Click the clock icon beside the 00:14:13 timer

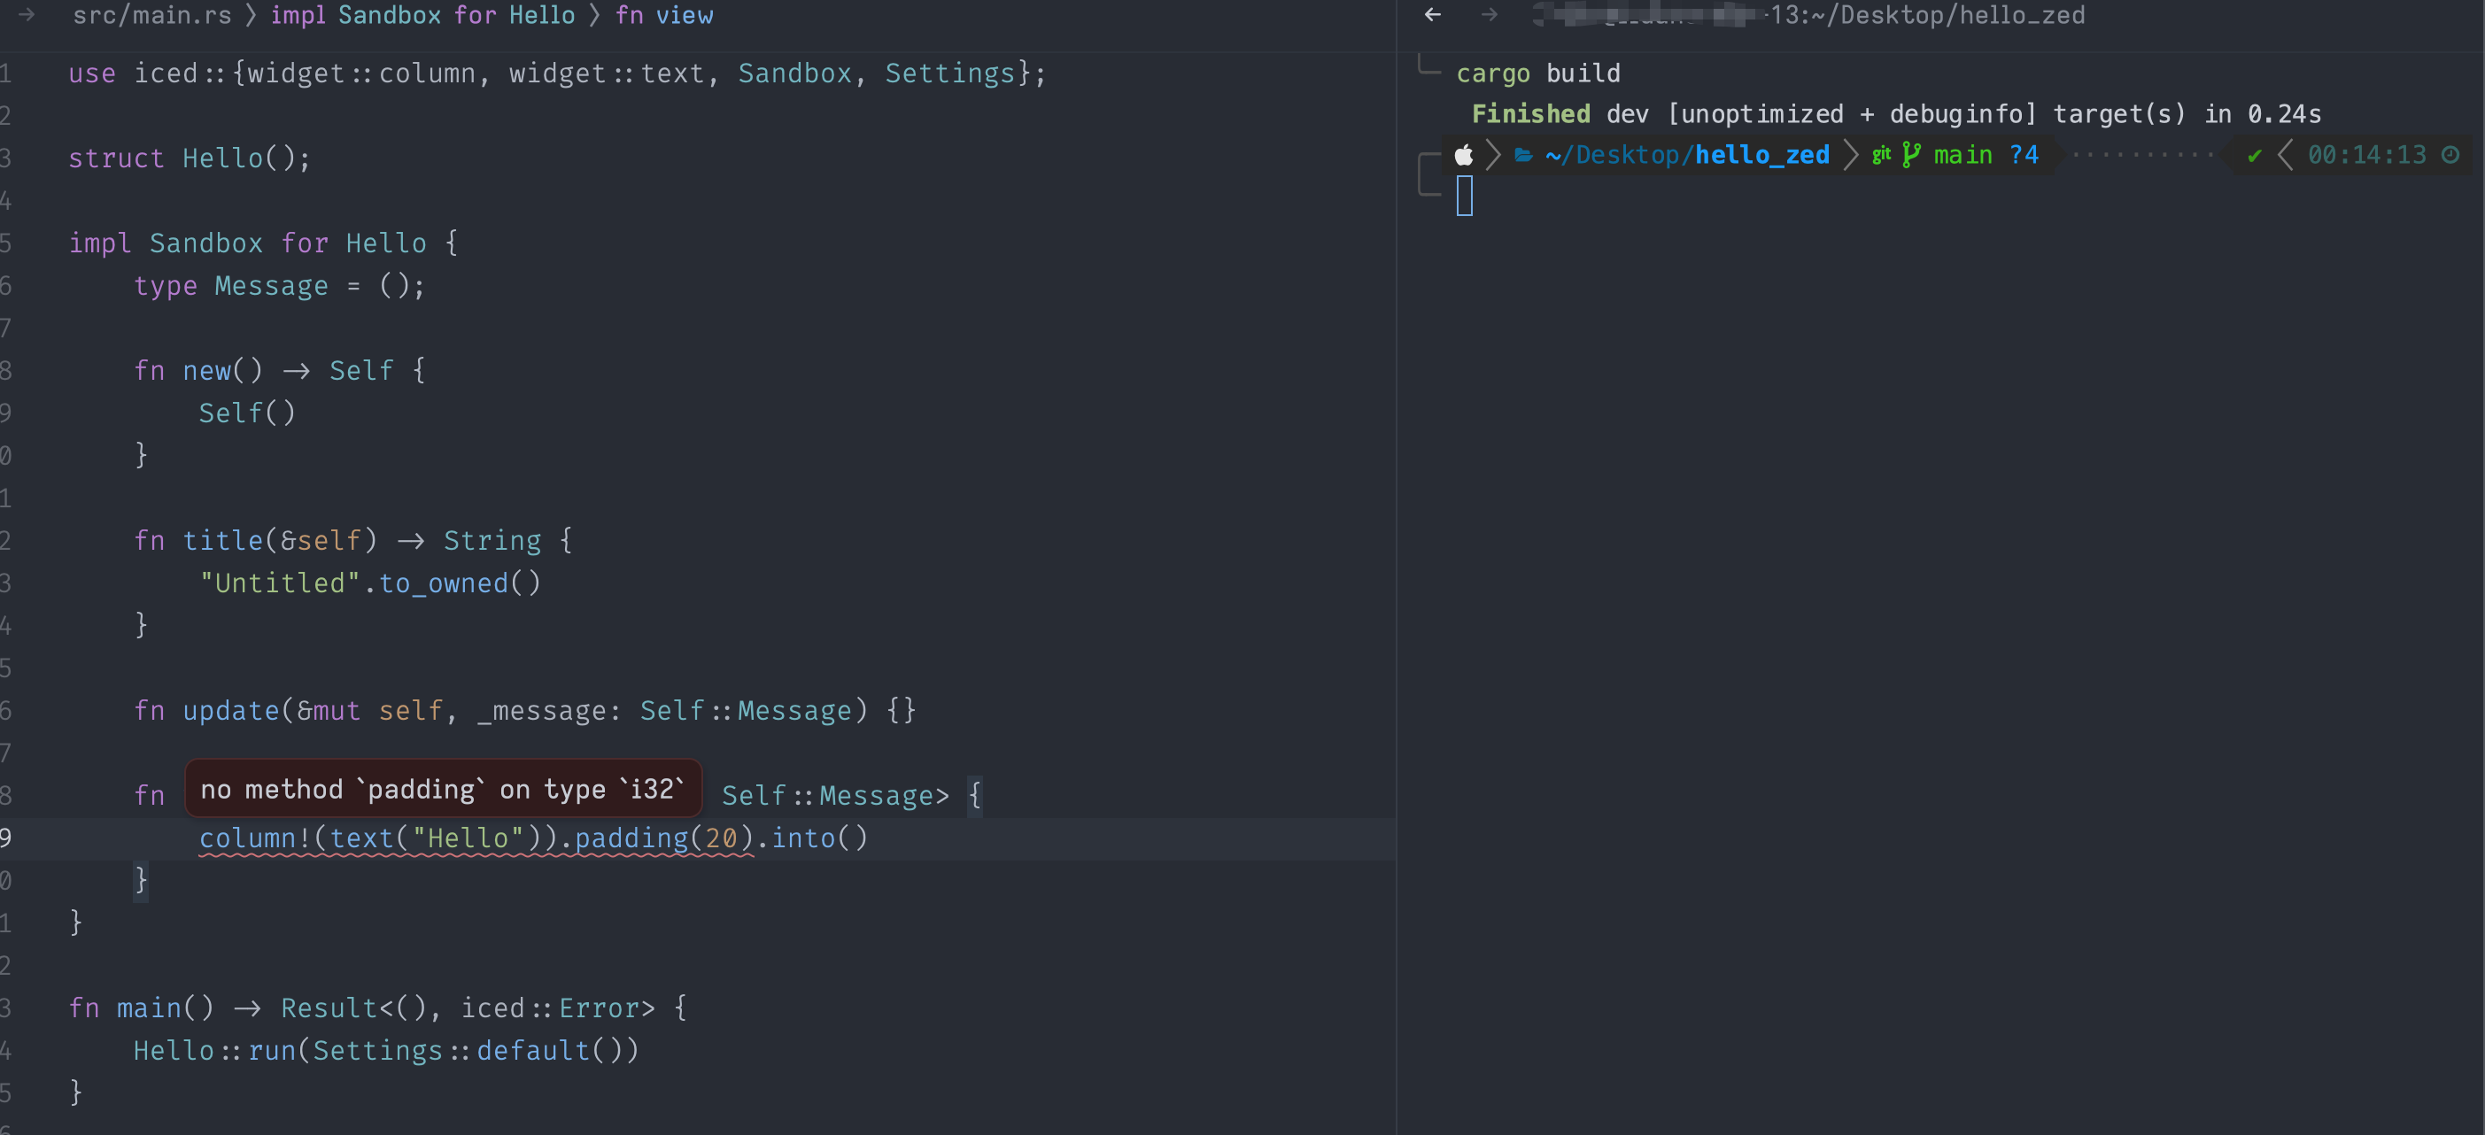click(2451, 155)
